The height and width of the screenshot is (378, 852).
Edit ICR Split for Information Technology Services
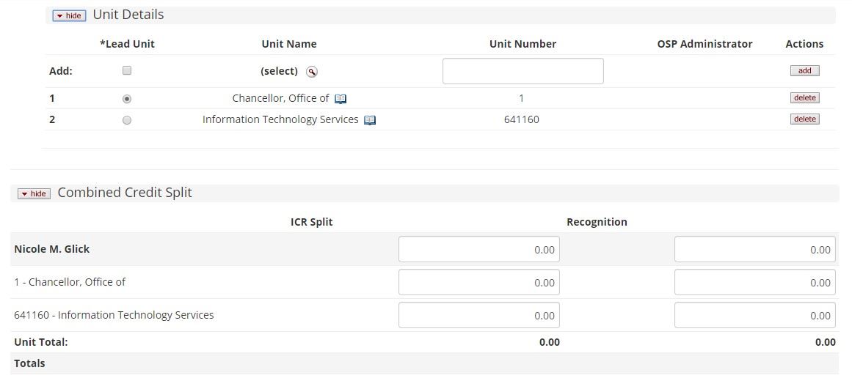[x=478, y=316]
